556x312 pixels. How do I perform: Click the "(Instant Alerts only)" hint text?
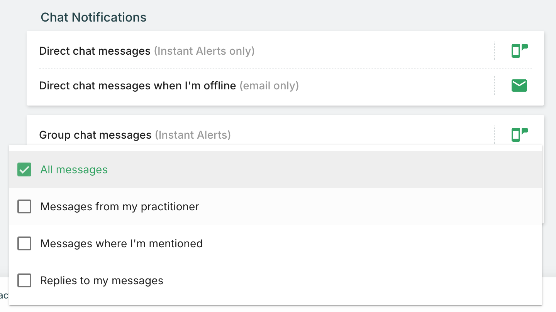pyautogui.click(x=204, y=51)
